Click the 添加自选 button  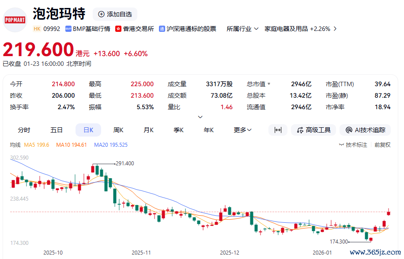[115, 14]
